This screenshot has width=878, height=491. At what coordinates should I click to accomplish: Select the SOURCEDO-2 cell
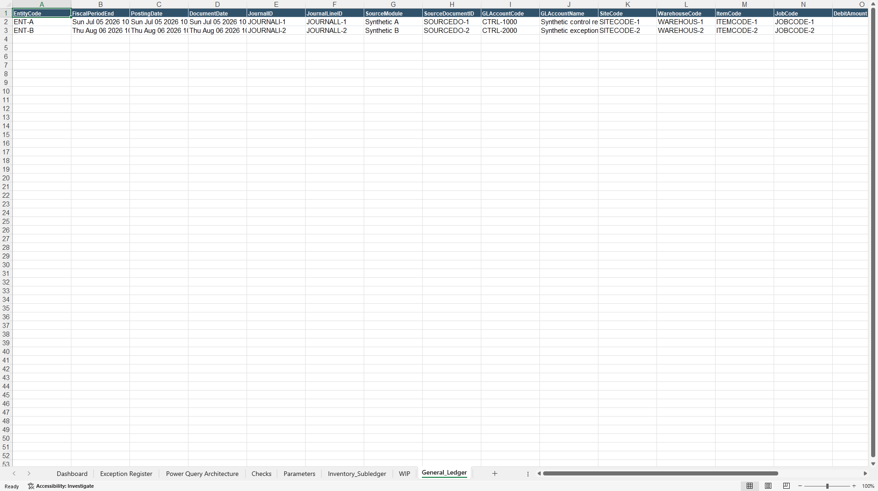pyautogui.click(x=452, y=31)
